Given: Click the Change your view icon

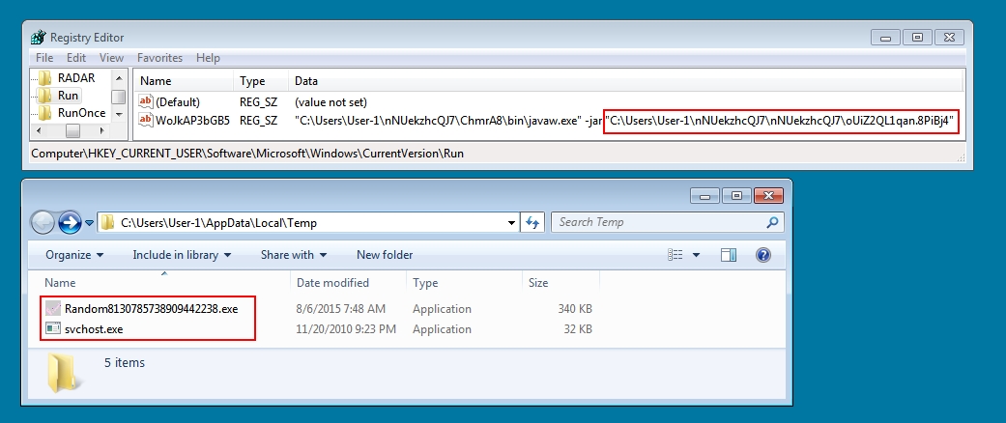Looking at the screenshot, I should coord(675,255).
